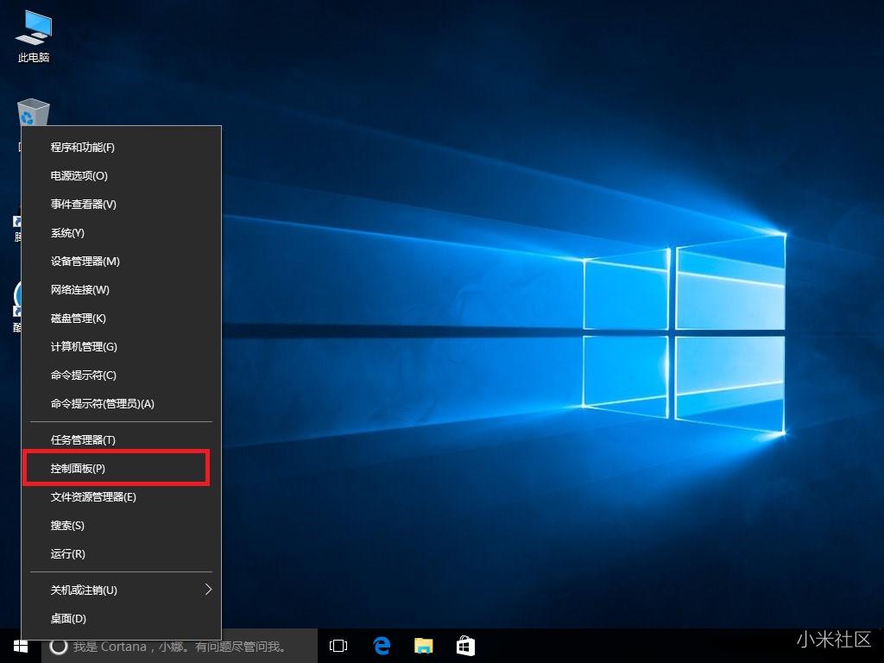Image resolution: width=884 pixels, height=663 pixels.
Task: Open 设备管理器(M)
Action: tap(85, 262)
